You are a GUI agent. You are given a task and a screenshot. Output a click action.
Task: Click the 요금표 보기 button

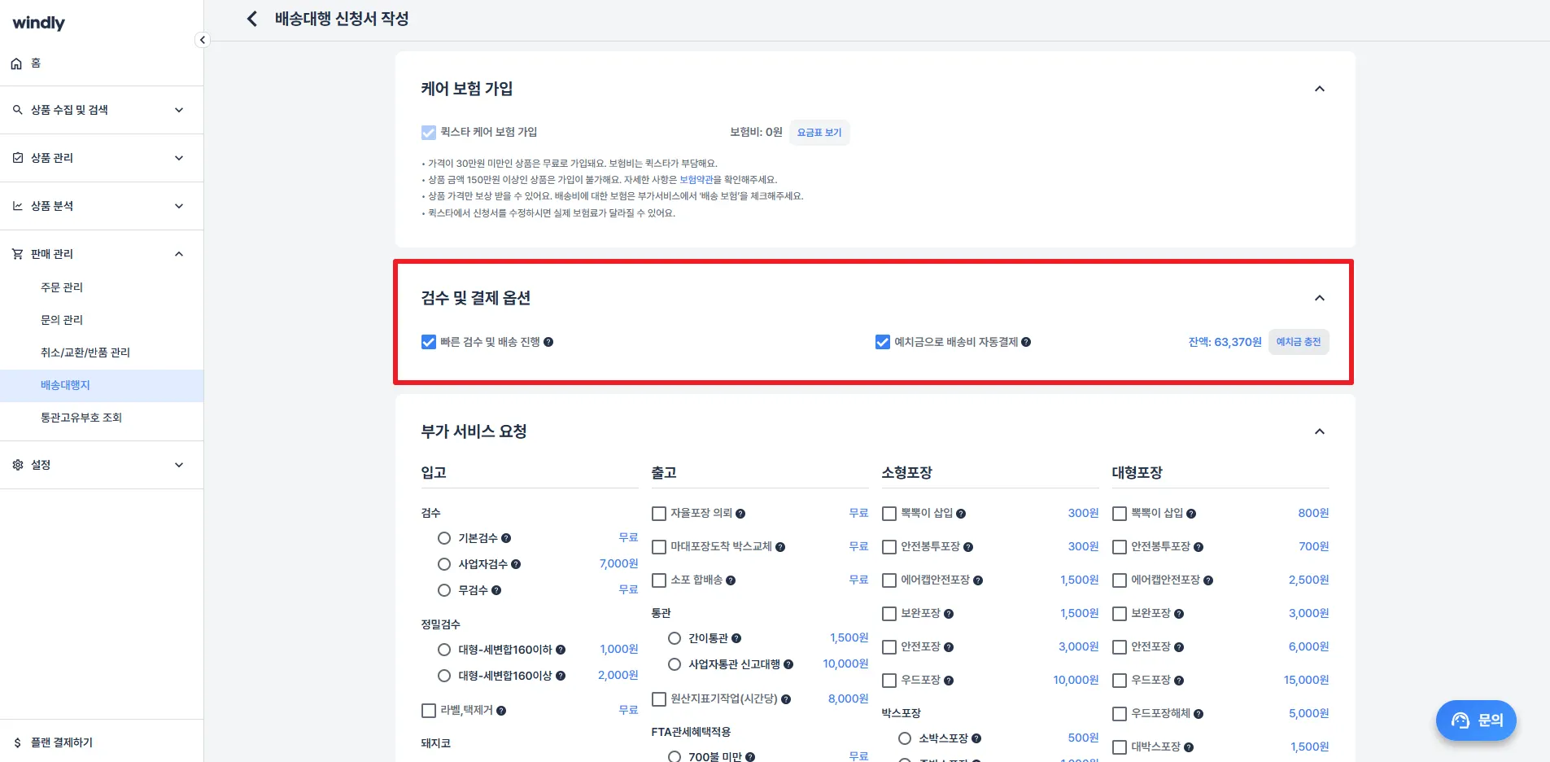pos(819,133)
